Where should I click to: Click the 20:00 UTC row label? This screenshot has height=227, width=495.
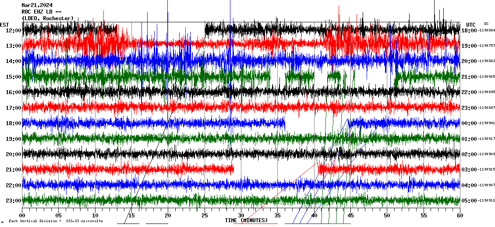[x=469, y=61]
